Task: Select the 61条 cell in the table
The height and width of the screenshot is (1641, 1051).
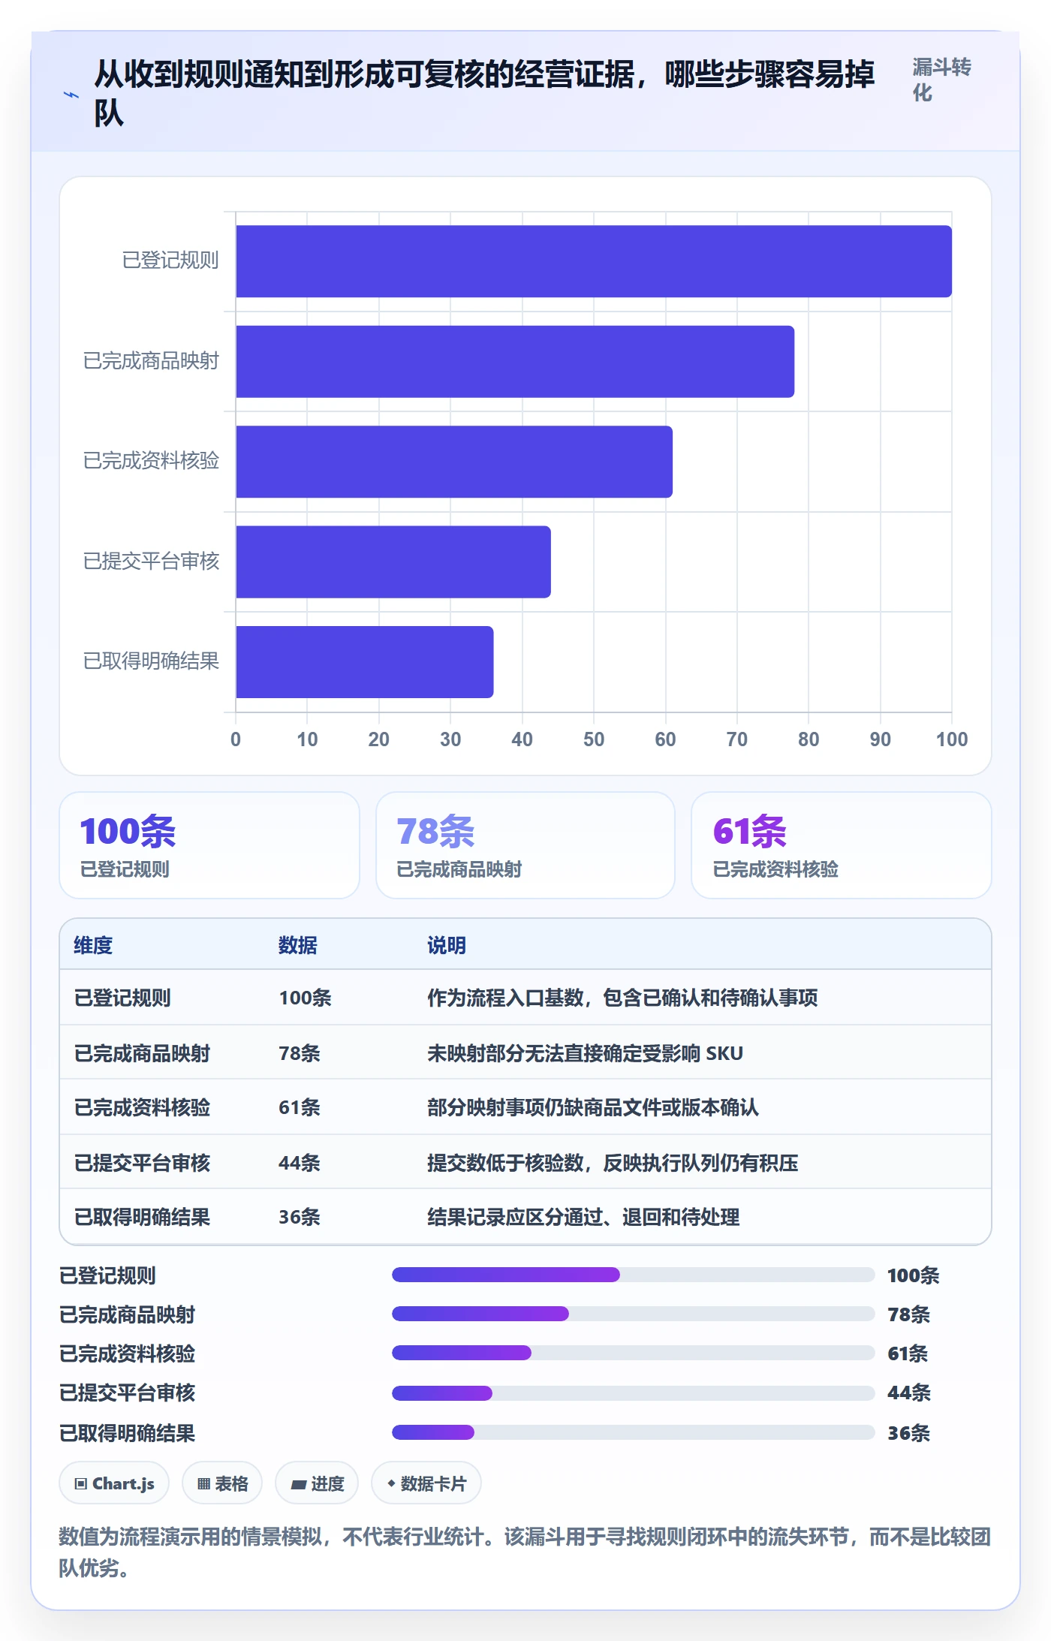Action: pos(300,1107)
